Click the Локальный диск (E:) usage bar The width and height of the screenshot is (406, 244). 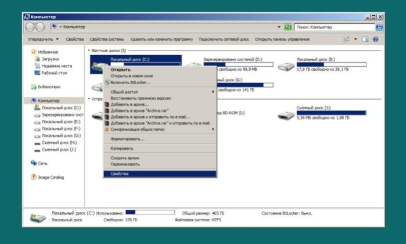(332, 64)
